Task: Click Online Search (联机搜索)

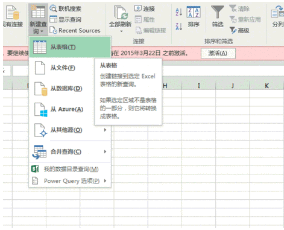Action: tap(65, 8)
